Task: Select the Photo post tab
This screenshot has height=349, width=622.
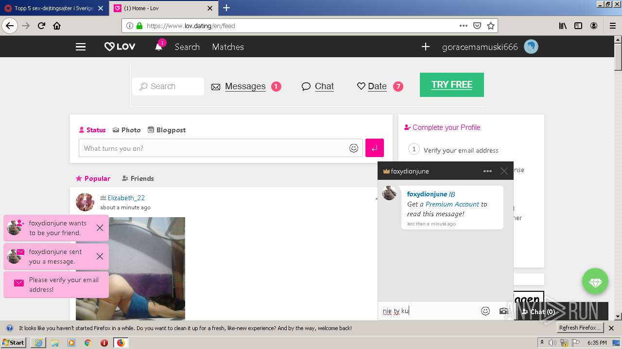Action: click(x=127, y=130)
